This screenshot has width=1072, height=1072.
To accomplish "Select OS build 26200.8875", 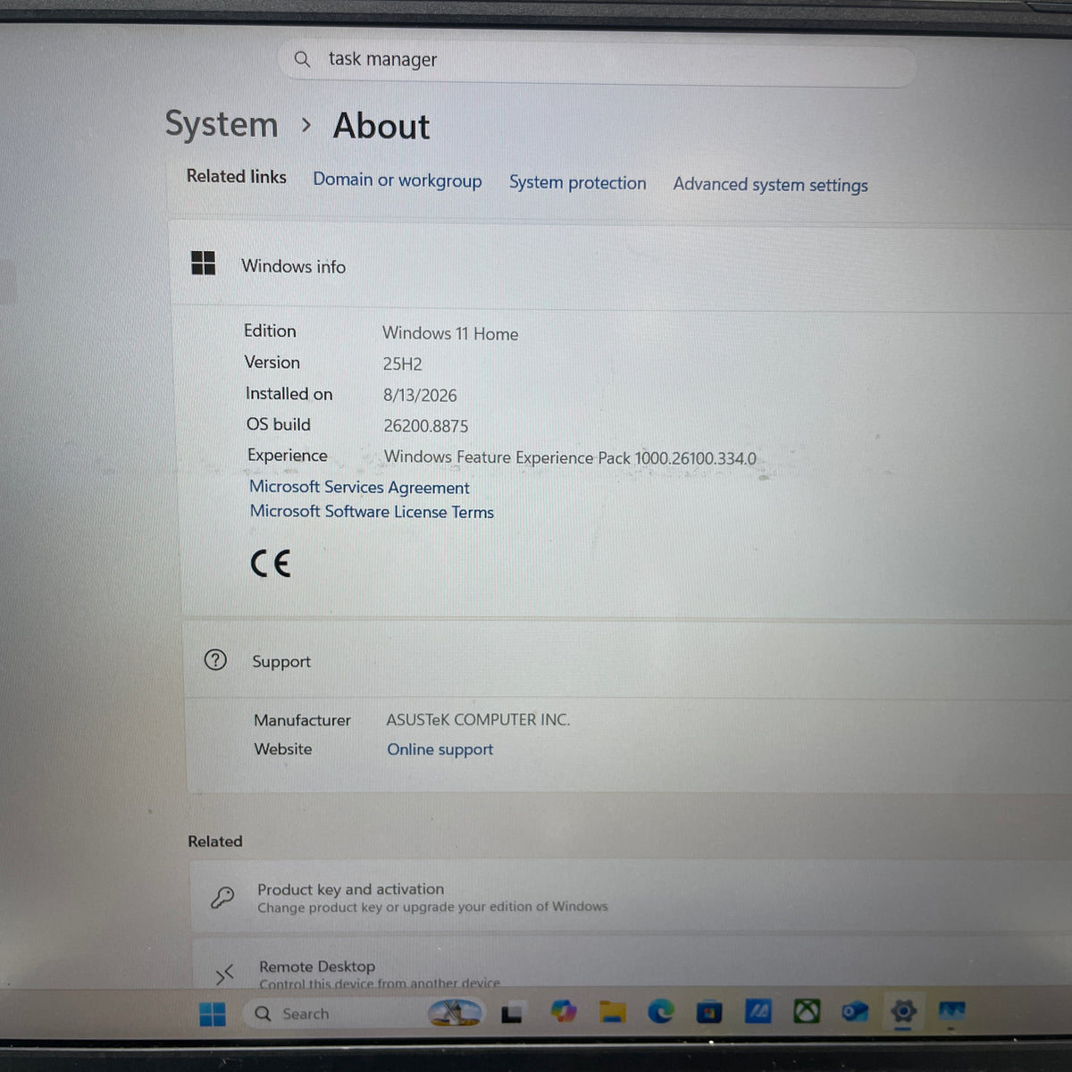I will [425, 426].
